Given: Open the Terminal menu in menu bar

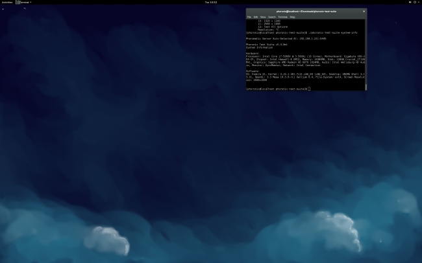Looking at the screenshot, I should [x=282, y=17].
